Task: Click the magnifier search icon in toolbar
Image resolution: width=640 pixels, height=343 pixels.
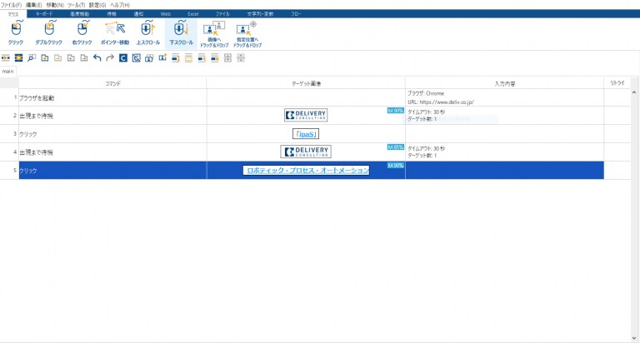Action: point(32,58)
